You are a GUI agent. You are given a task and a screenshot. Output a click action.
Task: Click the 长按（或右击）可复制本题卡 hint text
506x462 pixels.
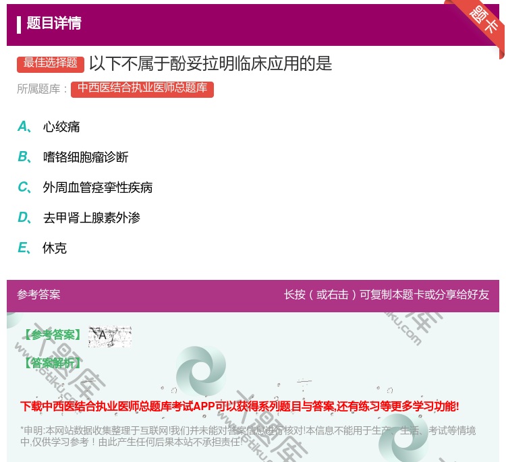click(387, 294)
